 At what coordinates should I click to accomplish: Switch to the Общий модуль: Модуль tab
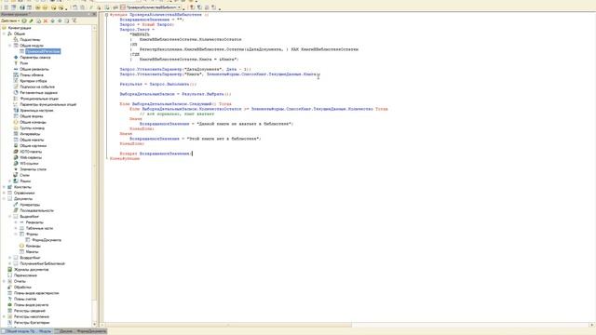tap(26, 331)
